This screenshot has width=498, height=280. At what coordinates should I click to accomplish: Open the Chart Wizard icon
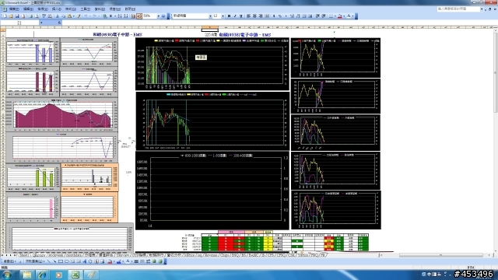click(133, 16)
